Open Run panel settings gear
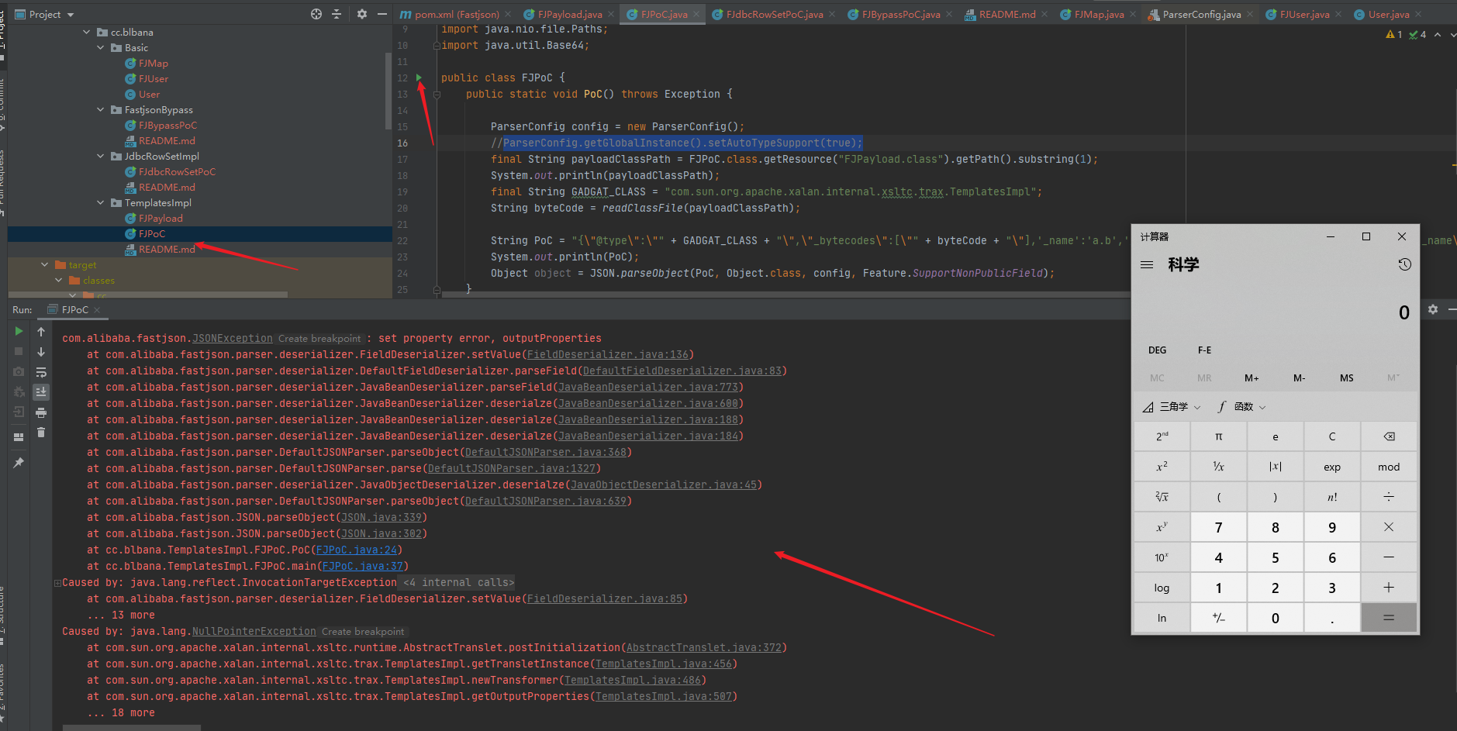 [x=1433, y=309]
